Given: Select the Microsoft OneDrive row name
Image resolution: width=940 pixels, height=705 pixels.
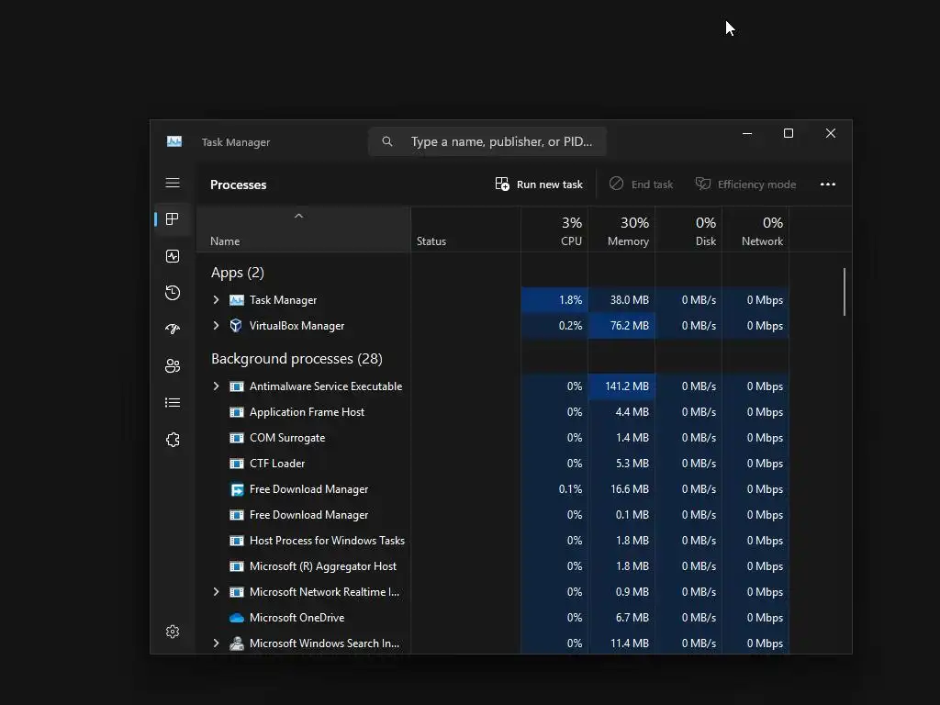Looking at the screenshot, I should pos(297,618).
